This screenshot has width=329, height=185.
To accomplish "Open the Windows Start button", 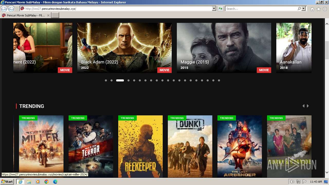I will pos(7,182).
